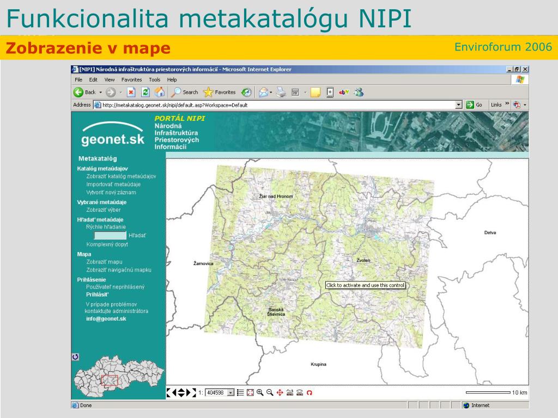Click the Detva map label
Viewport: 558px width, 418px height.
(x=490, y=233)
